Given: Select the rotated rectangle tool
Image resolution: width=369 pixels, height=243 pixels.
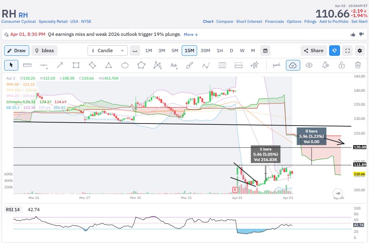Looking at the screenshot, I should (92, 65).
